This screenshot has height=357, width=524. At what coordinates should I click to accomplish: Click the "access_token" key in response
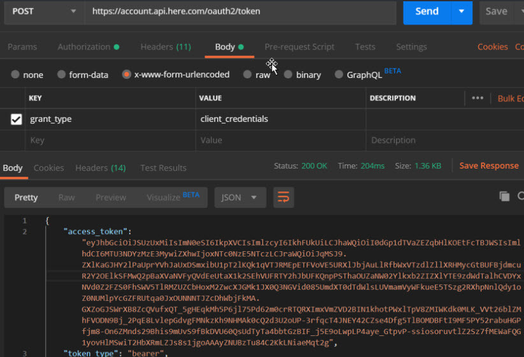click(95, 231)
